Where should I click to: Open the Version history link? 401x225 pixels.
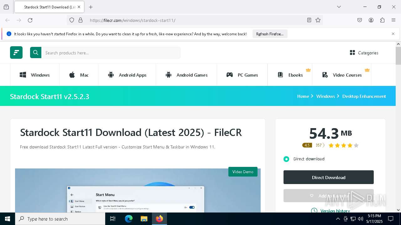(331, 211)
